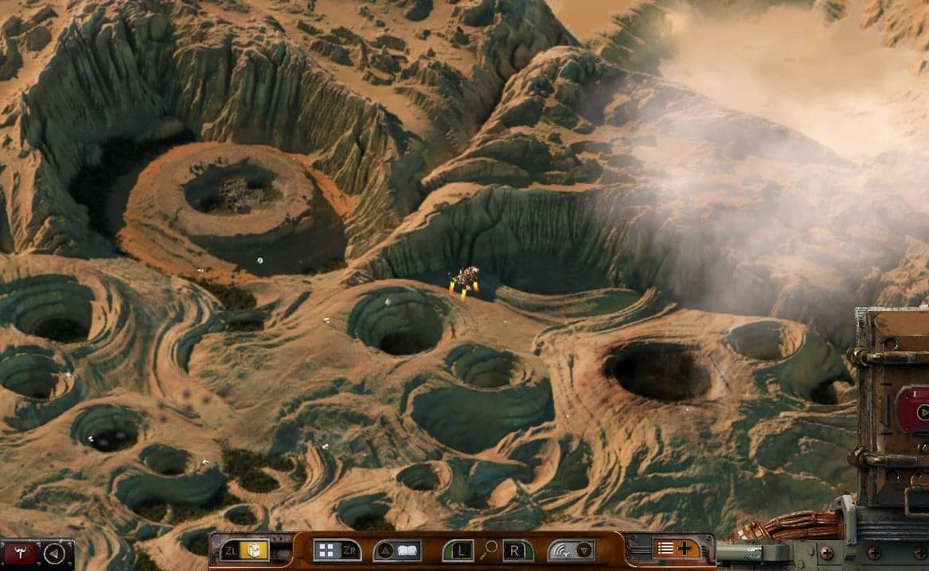929x571 pixels.
Task: Select the red helmet icon at bottom left
Action: click(x=20, y=554)
